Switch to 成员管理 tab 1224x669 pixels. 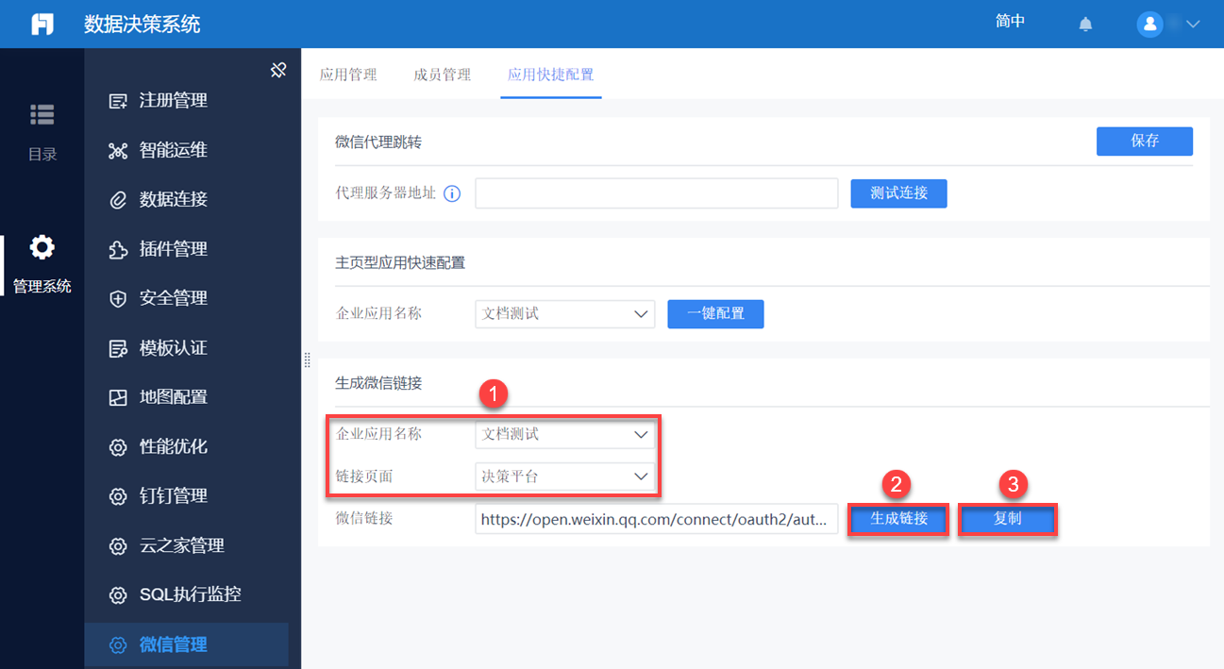[443, 75]
